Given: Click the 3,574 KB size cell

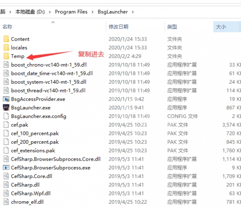Looking at the screenshot, I should 232,125.
